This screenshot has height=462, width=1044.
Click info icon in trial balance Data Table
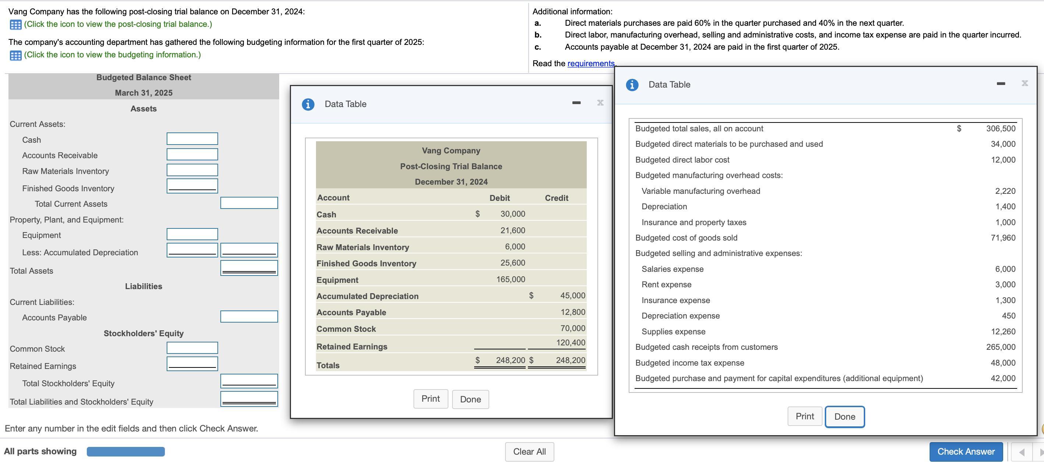point(308,104)
